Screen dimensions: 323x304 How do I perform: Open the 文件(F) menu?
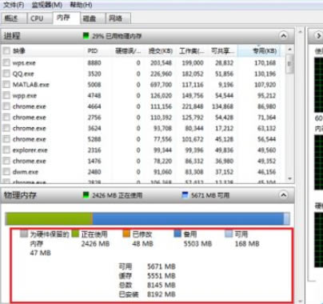[x=14, y=5]
